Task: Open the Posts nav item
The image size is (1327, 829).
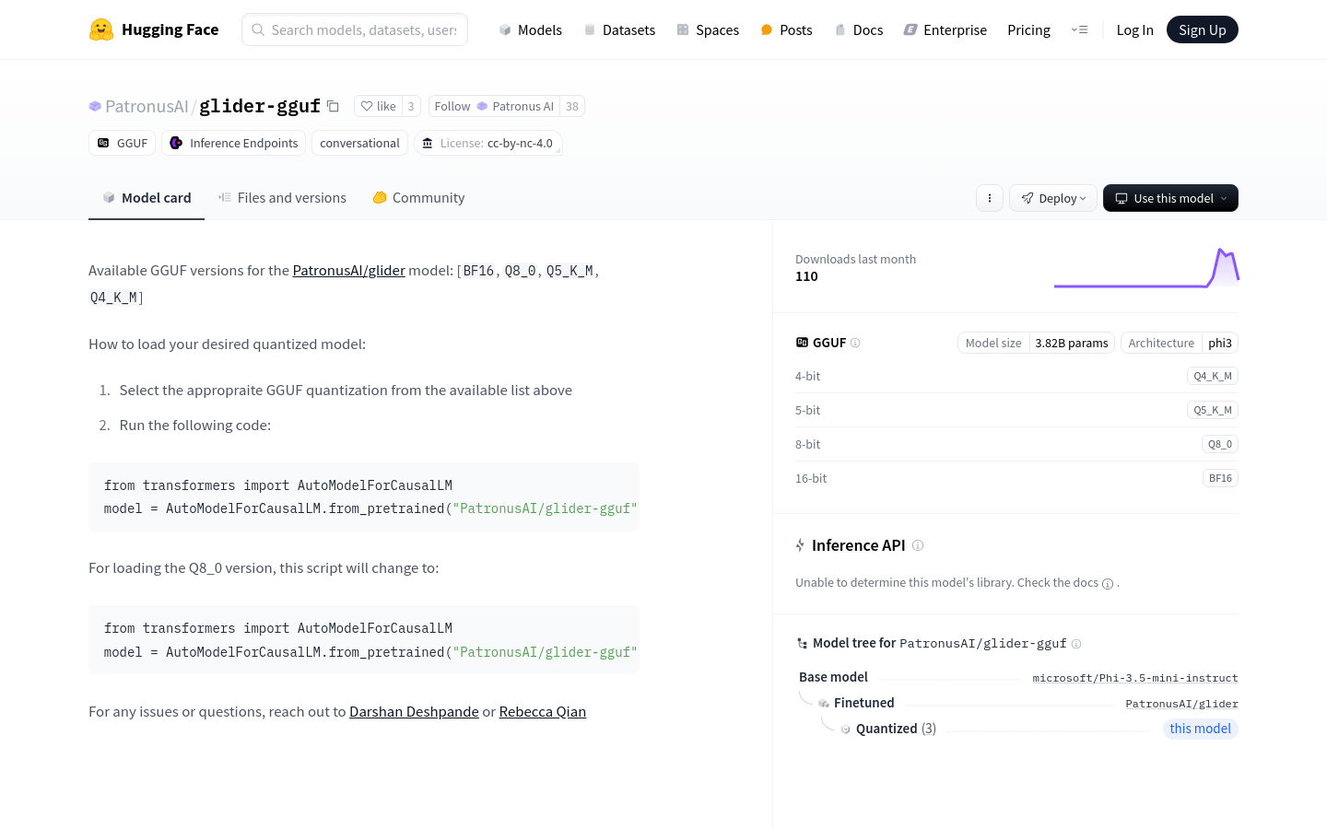Action: point(786,29)
